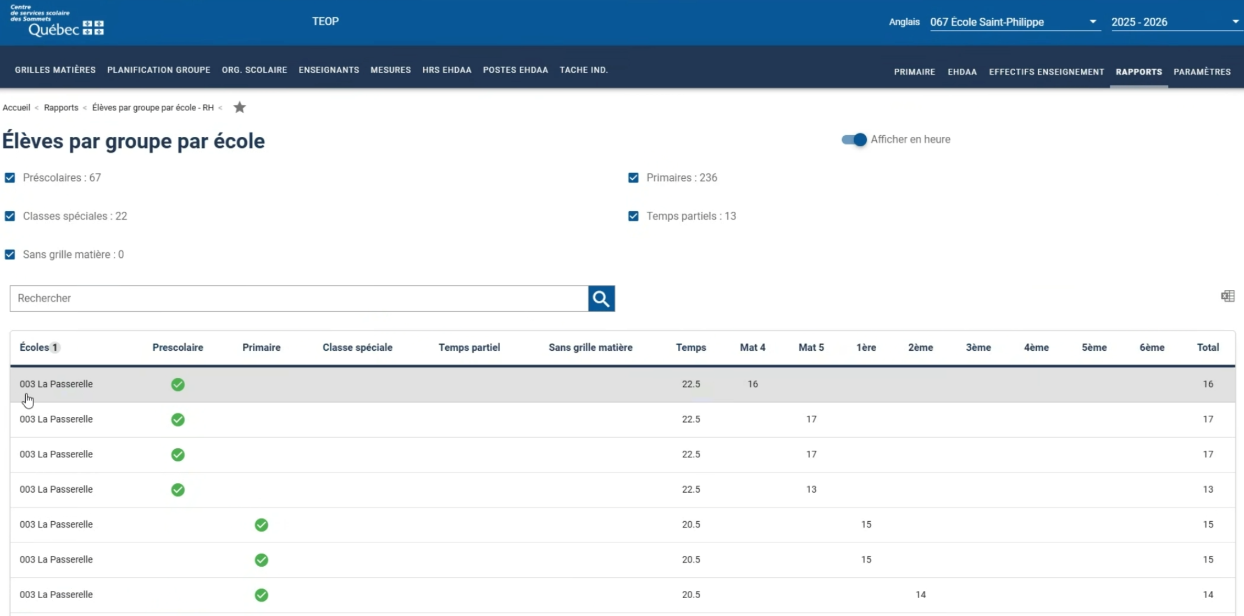Open the Hrs EHDAA menu

447,70
